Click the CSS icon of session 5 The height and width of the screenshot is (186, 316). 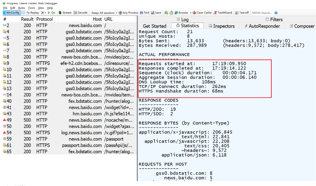pyautogui.click(x=4, y=38)
